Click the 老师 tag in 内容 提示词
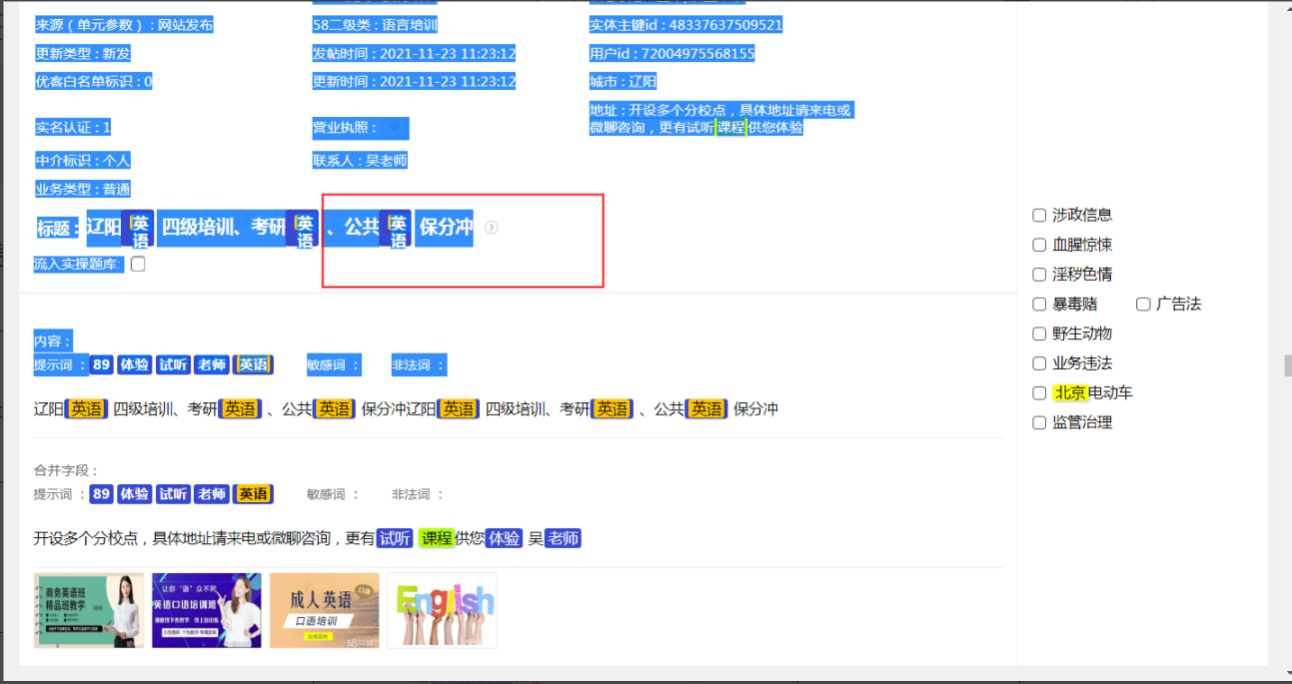1292x684 pixels. click(211, 365)
